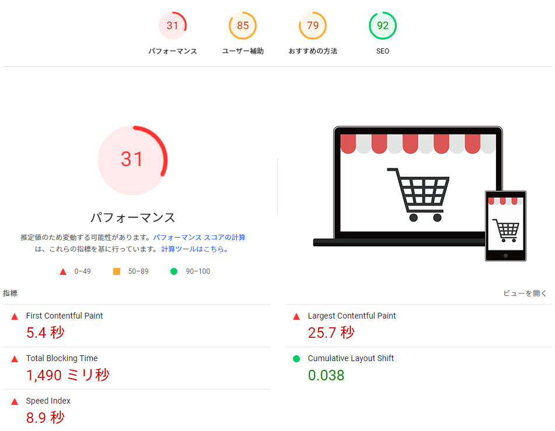
Task: Click the orange square 50–89 legend swatch
Action: click(x=117, y=271)
